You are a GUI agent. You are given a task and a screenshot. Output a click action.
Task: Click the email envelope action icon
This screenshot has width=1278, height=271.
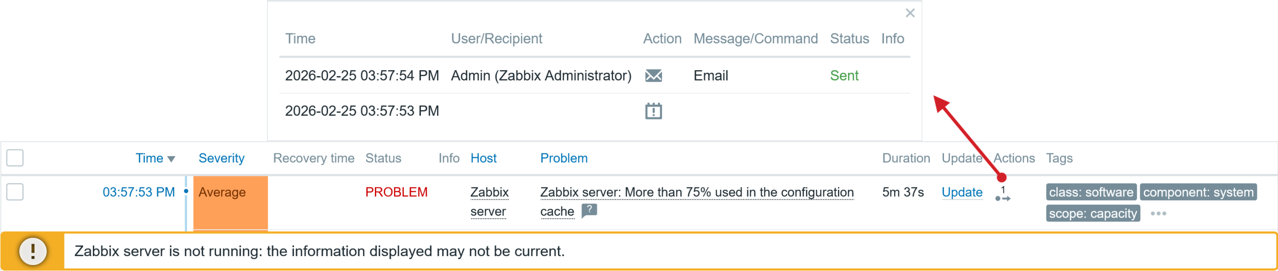click(x=653, y=76)
